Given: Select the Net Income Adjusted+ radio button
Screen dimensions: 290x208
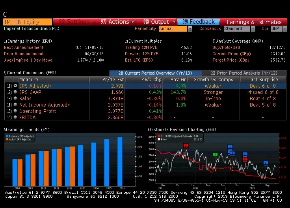Looking at the screenshot, I should [15, 105].
